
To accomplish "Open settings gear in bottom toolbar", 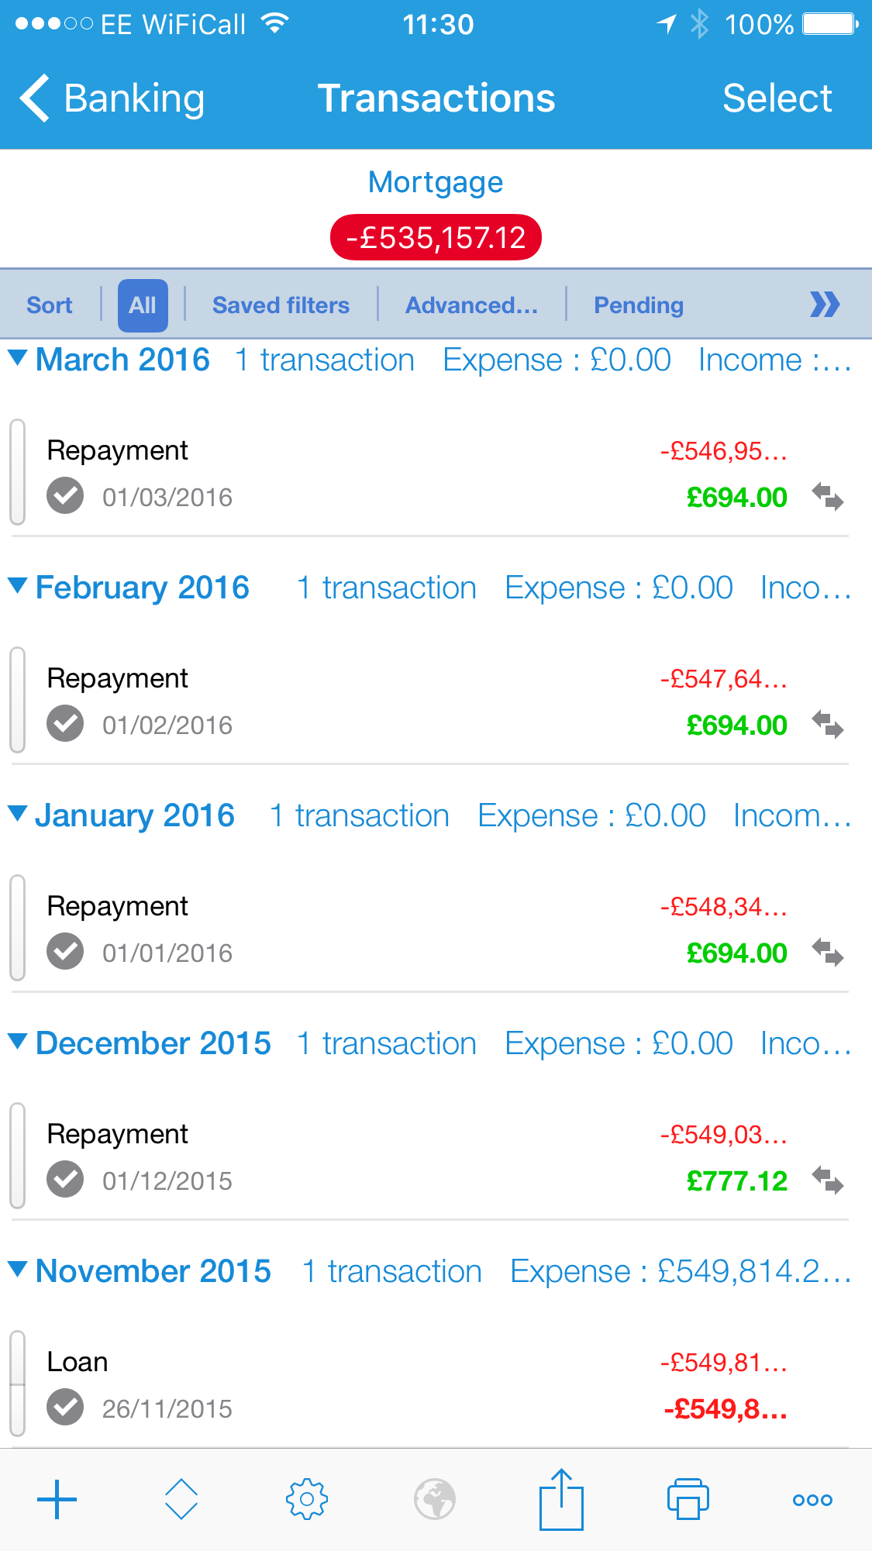I will (x=307, y=1499).
